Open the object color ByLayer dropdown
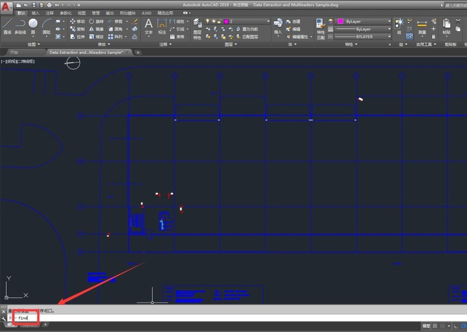Screen dimensions: 467x332 363,21
